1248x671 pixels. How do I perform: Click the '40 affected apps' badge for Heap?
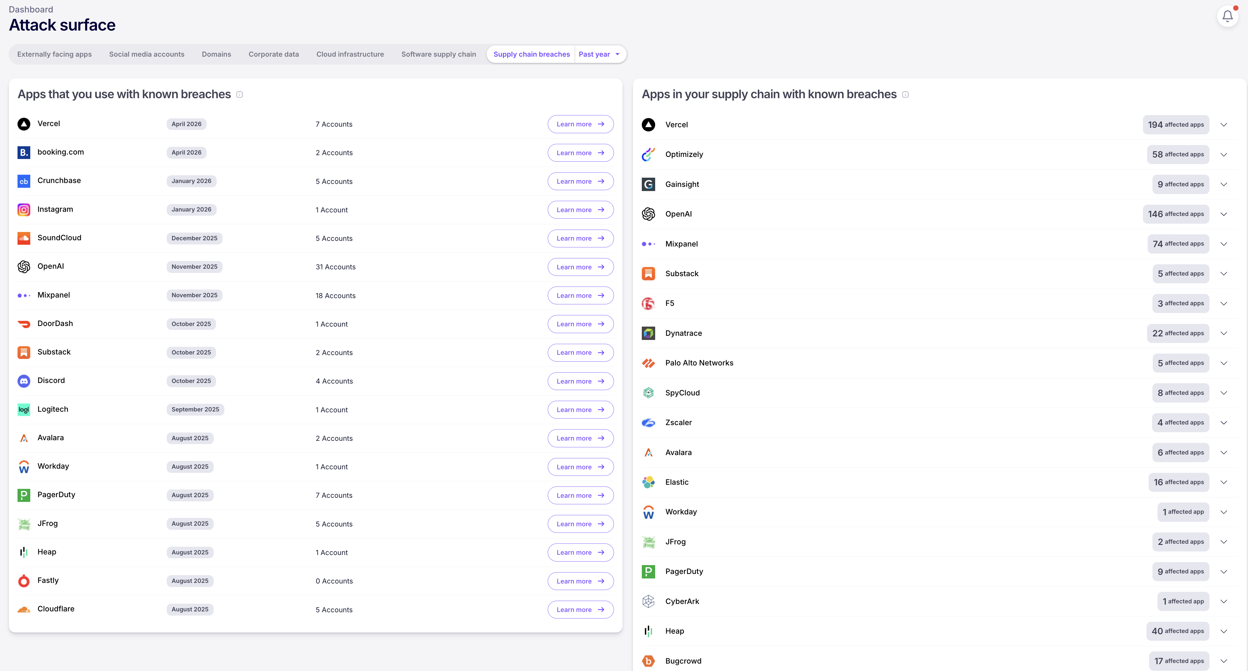[1178, 631]
